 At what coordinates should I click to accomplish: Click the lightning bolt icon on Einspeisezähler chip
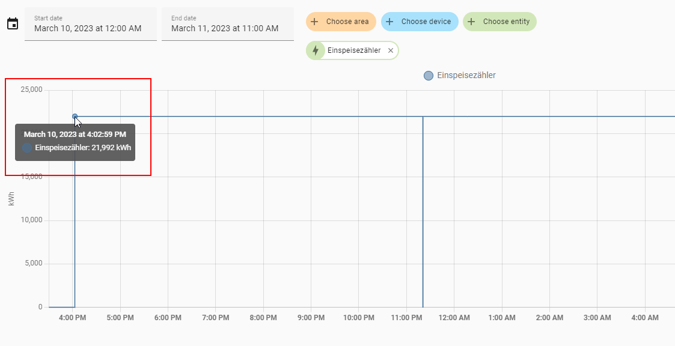point(316,50)
